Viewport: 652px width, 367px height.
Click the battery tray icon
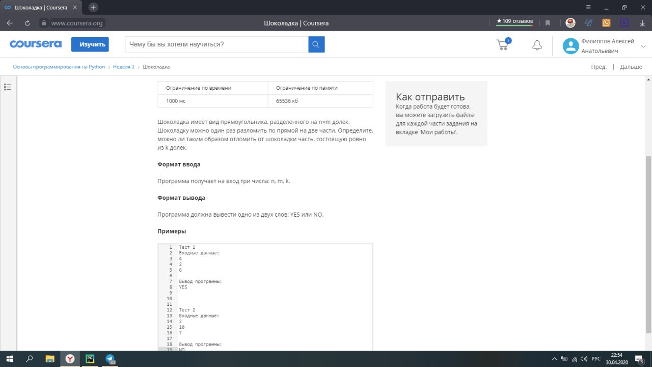coord(564,359)
